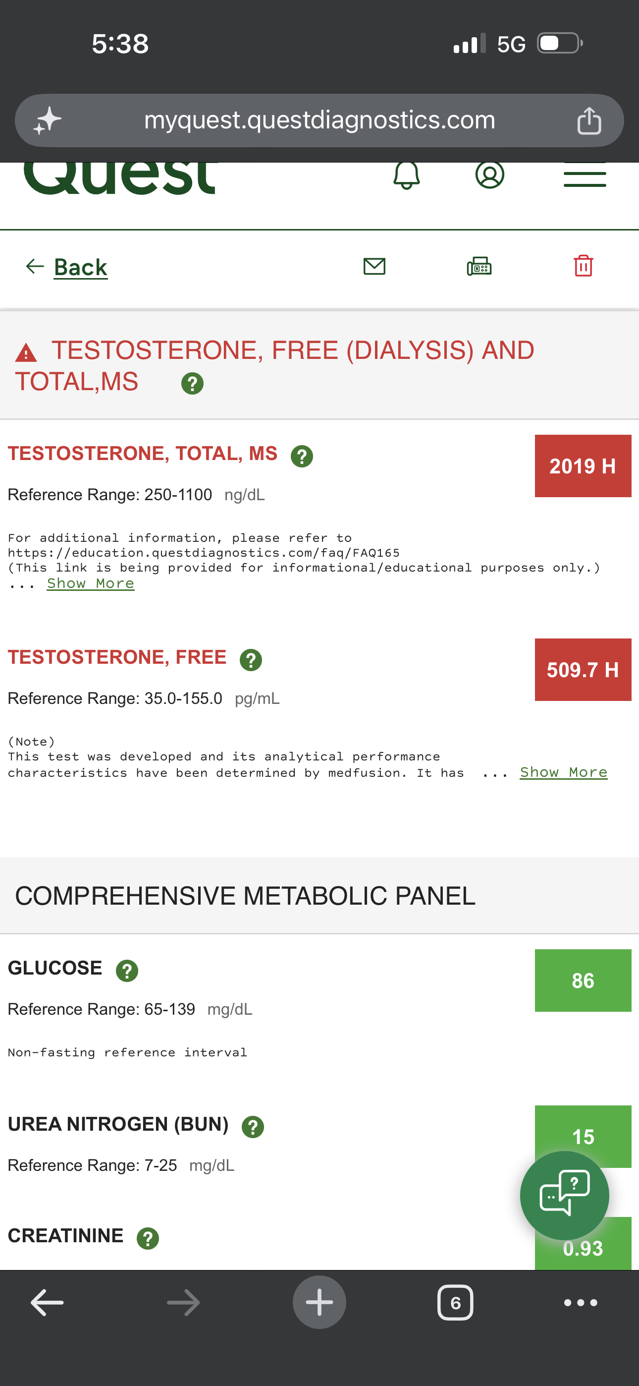Tap the browser address bar URL
The image size is (639, 1386).
319,120
